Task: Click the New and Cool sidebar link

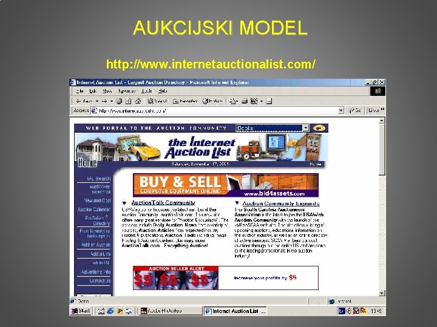Action: pos(97,200)
